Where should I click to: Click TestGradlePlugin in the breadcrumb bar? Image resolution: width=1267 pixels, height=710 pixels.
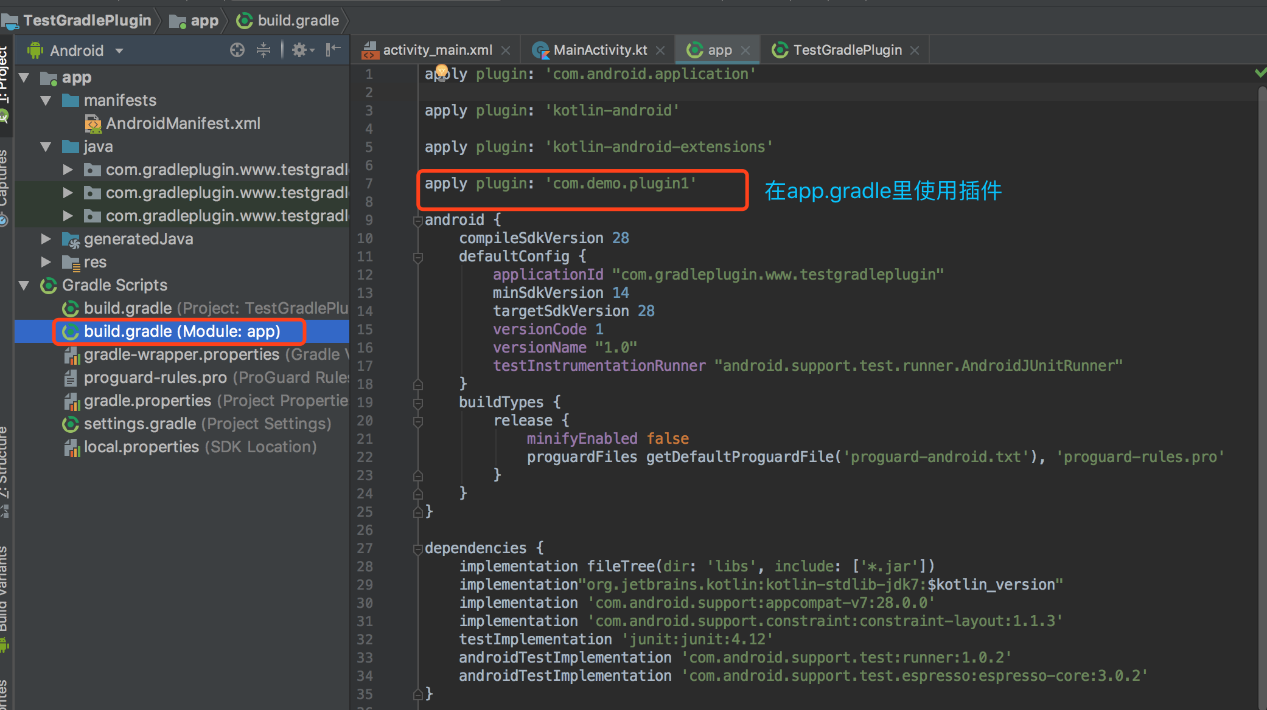click(87, 21)
